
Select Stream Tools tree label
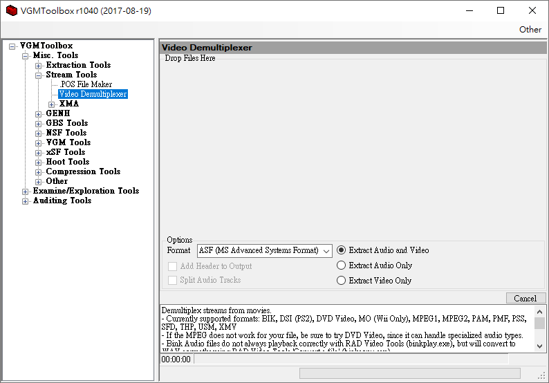71,75
